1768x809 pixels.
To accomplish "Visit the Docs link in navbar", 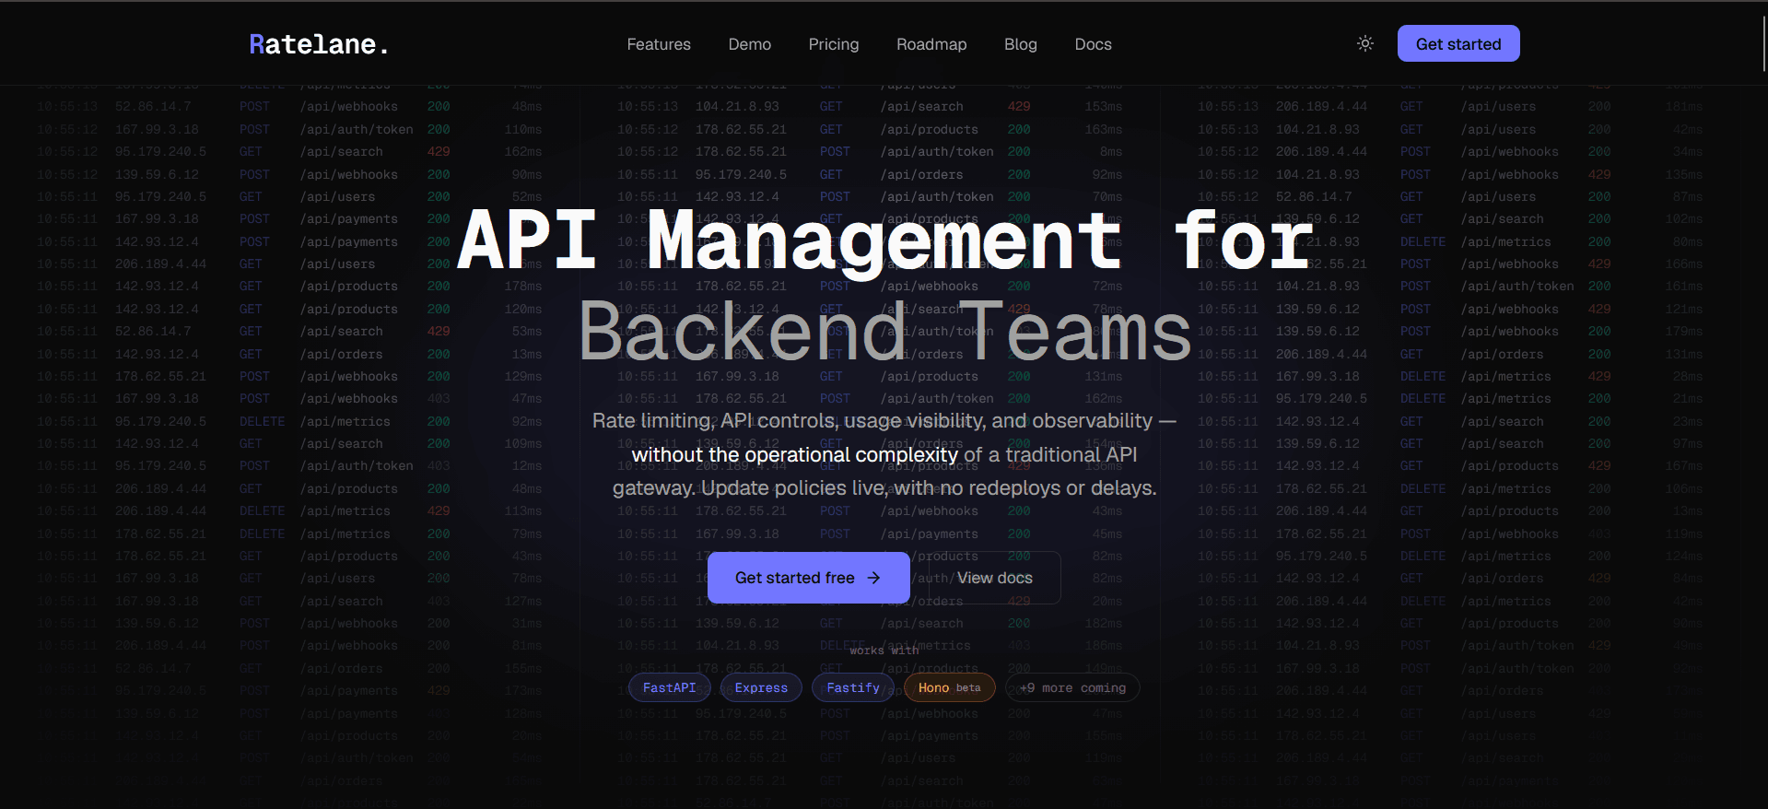I will [1094, 44].
